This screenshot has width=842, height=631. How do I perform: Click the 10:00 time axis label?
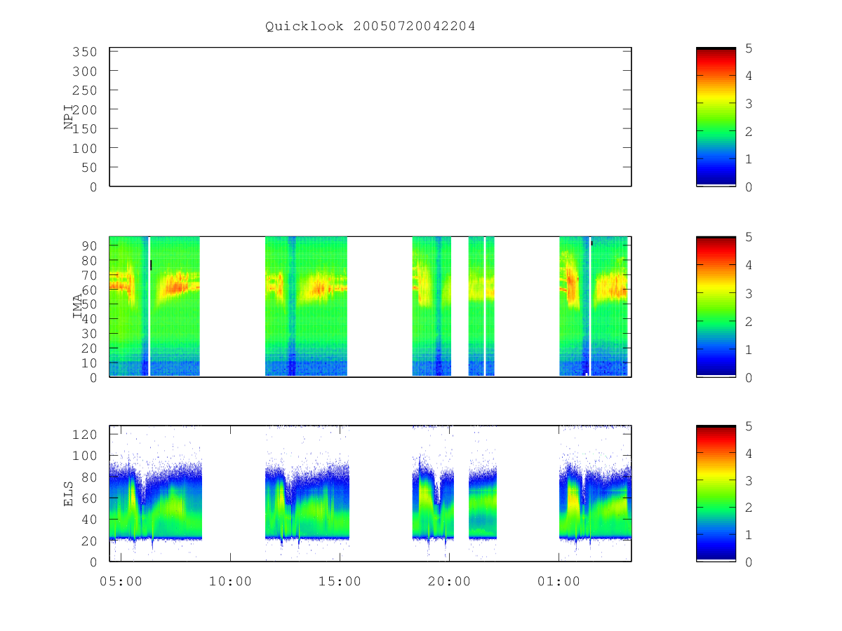tap(230, 581)
